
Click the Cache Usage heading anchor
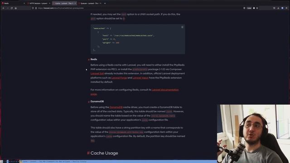88,153
